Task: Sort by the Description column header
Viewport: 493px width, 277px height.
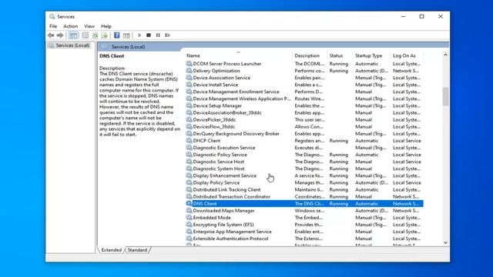Action: pos(310,55)
